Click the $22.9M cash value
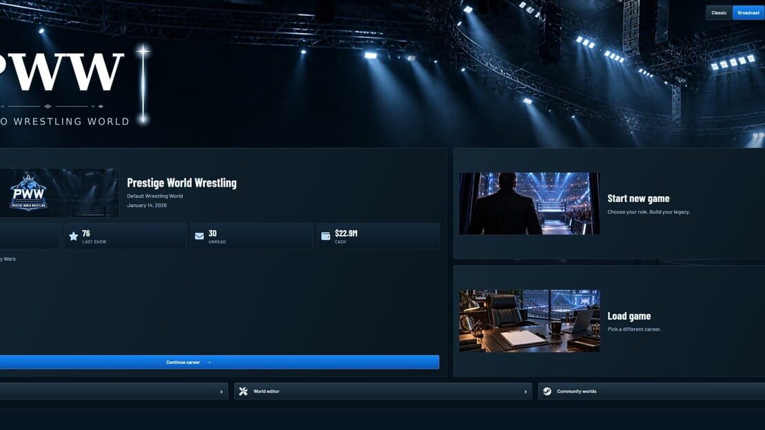Viewport: 765px width, 430px height. click(x=346, y=234)
